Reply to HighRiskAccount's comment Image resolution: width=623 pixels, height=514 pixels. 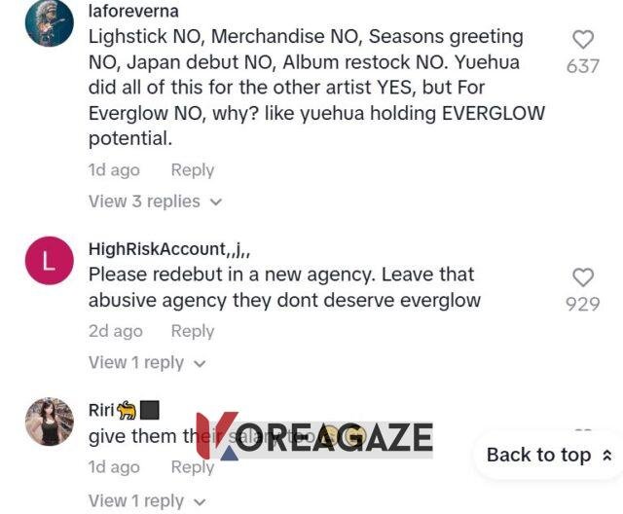tap(193, 331)
